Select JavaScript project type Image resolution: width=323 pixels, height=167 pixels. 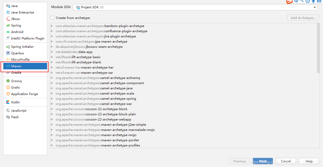coord(25,110)
